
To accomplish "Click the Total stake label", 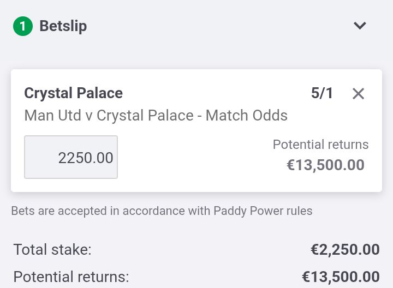I will 52,250.
